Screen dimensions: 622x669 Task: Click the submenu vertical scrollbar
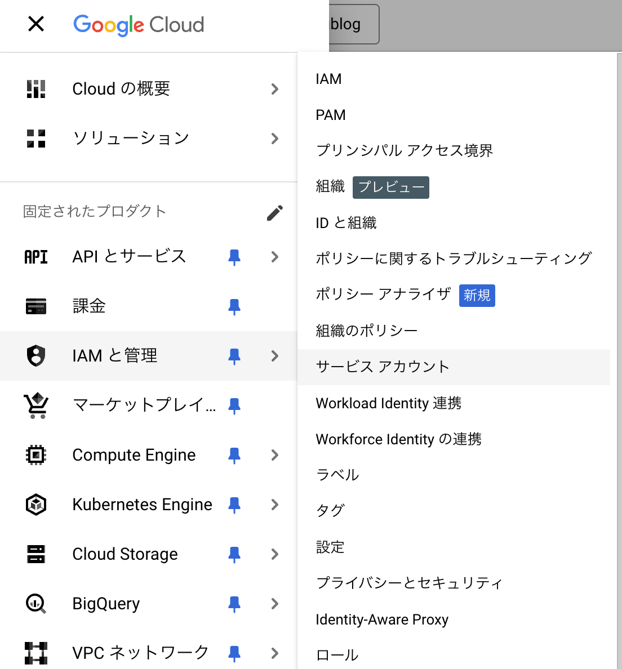coord(619,360)
